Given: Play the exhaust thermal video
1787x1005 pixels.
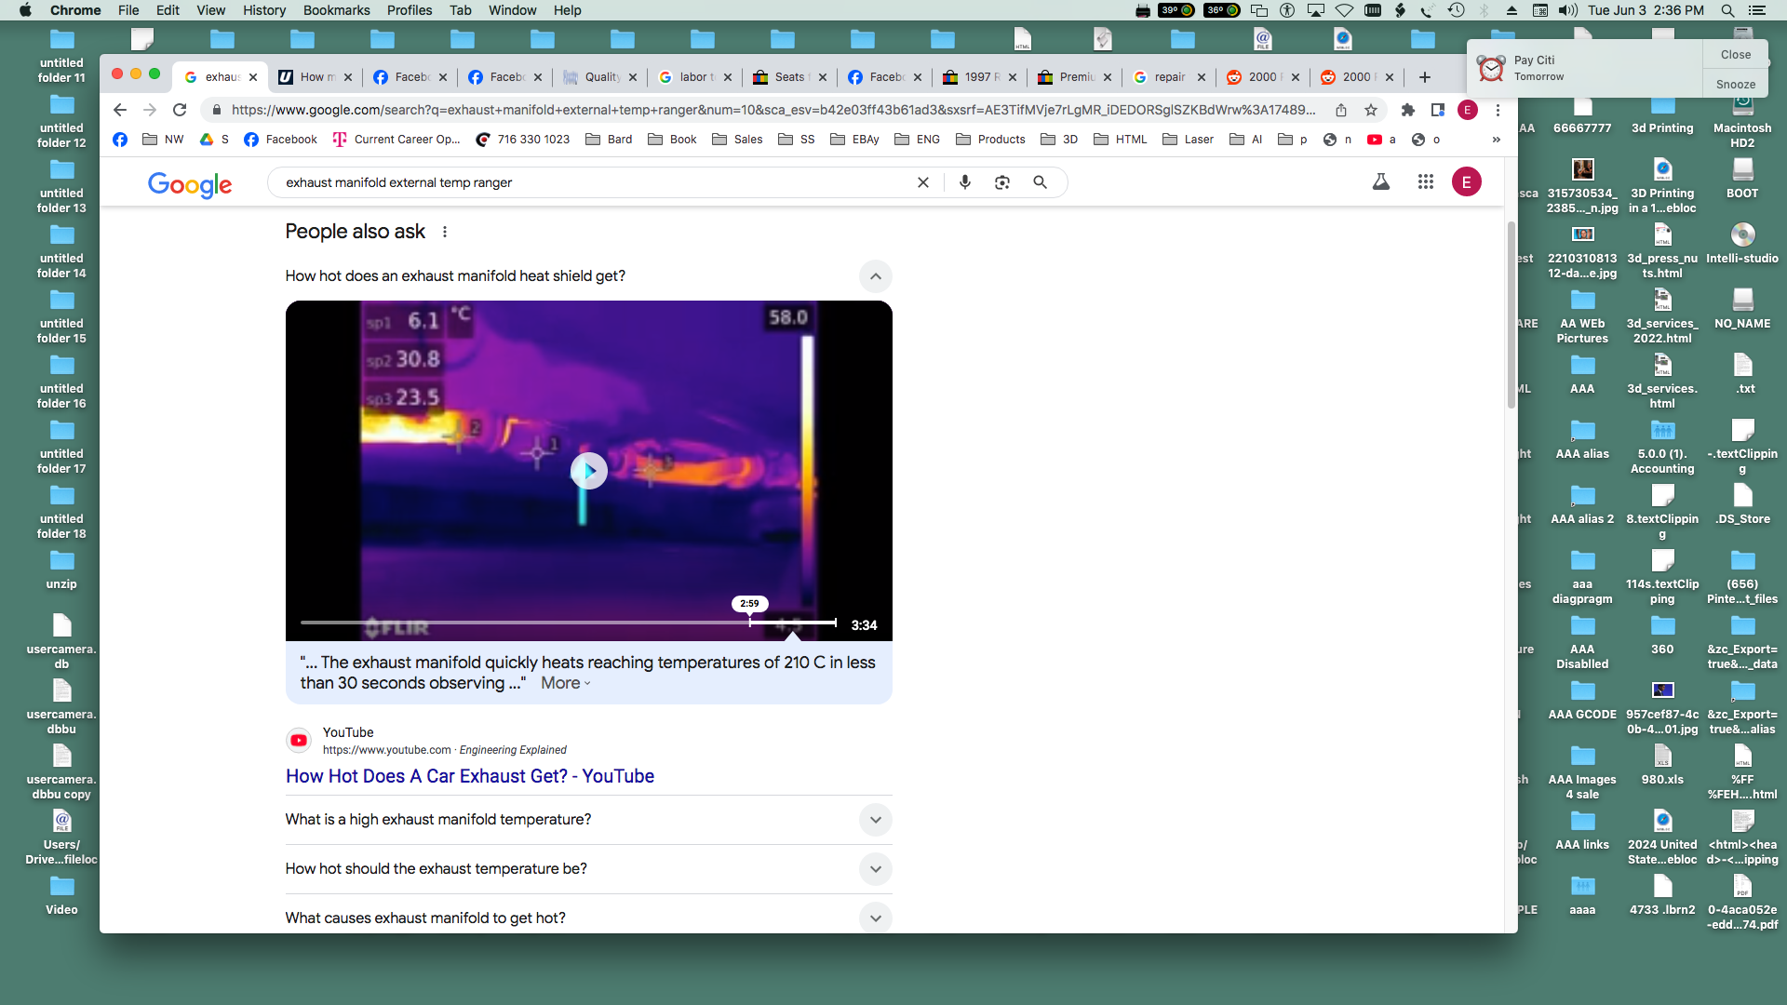Looking at the screenshot, I should (x=588, y=471).
